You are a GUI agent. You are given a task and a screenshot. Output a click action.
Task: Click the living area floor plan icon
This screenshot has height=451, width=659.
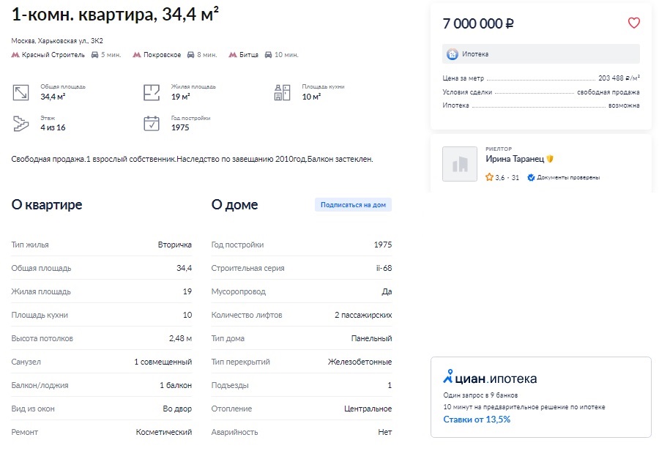click(x=152, y=92)
